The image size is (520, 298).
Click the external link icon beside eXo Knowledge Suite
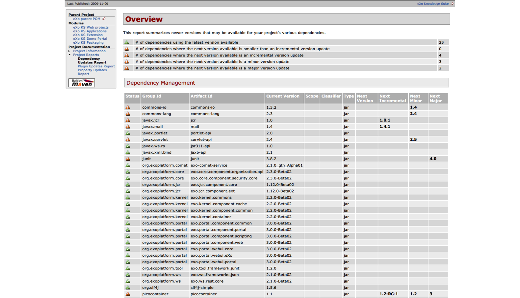pos(452,4)
